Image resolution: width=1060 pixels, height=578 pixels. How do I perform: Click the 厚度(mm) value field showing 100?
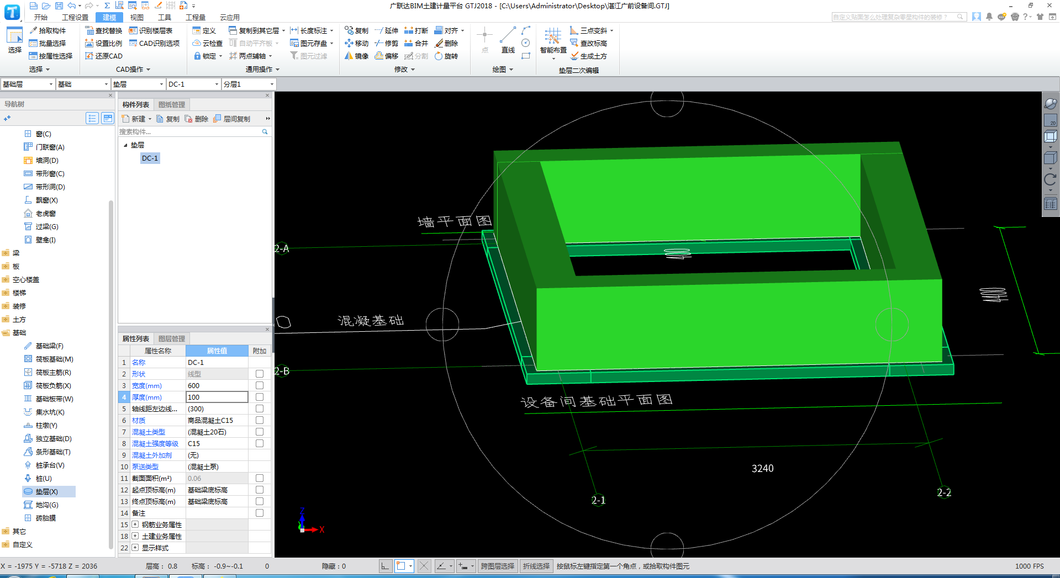(217, 397)
